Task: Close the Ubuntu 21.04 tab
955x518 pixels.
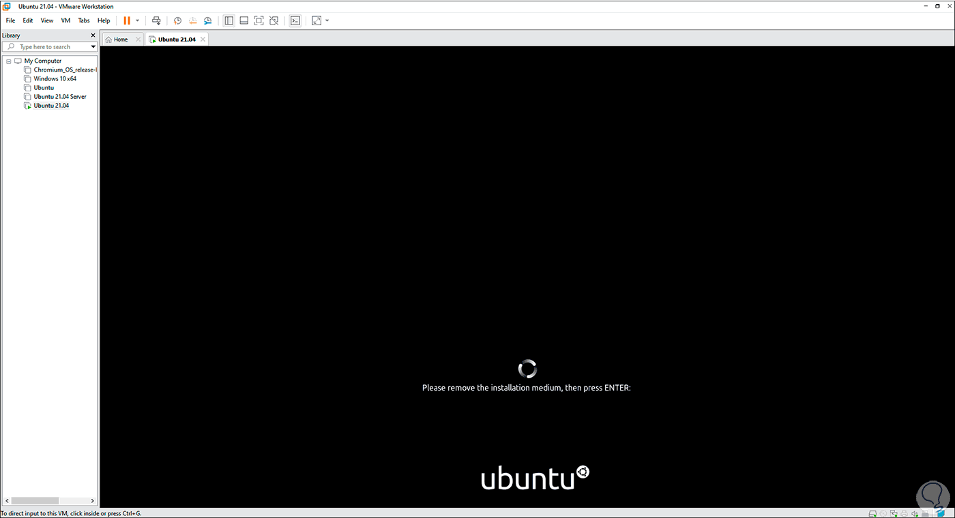Action: (x=203, y=40)
